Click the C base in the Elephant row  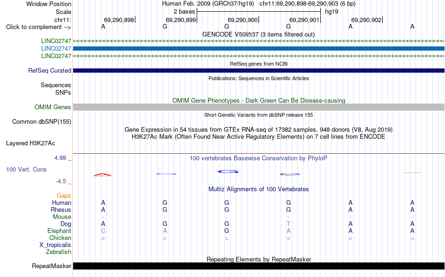click(103, 231)
